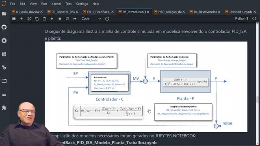
Task: Close the 01_Aula_dúvida tab
Action: point(41,12)
